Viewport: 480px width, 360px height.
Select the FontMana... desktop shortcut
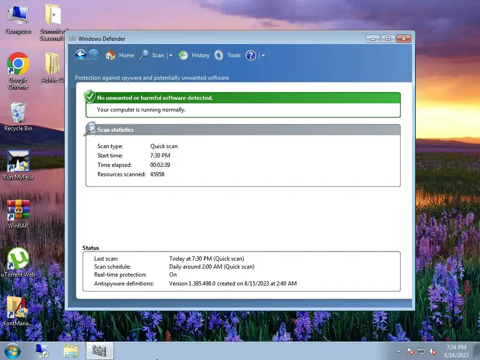tap(18, 311)
